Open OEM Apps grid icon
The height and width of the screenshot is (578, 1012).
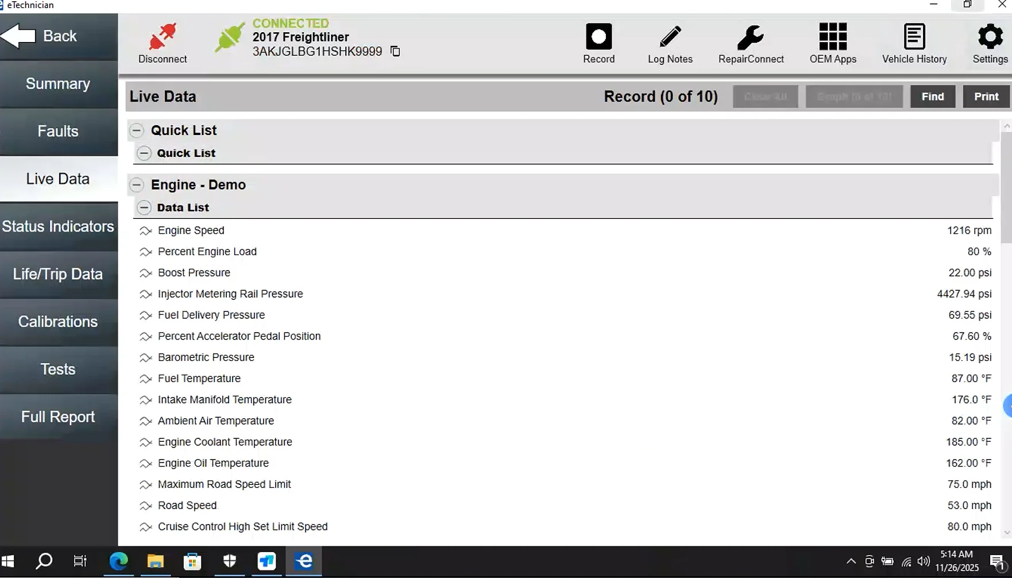(833, 37)
